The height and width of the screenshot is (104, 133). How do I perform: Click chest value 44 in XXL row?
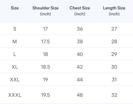coord(80,80)
